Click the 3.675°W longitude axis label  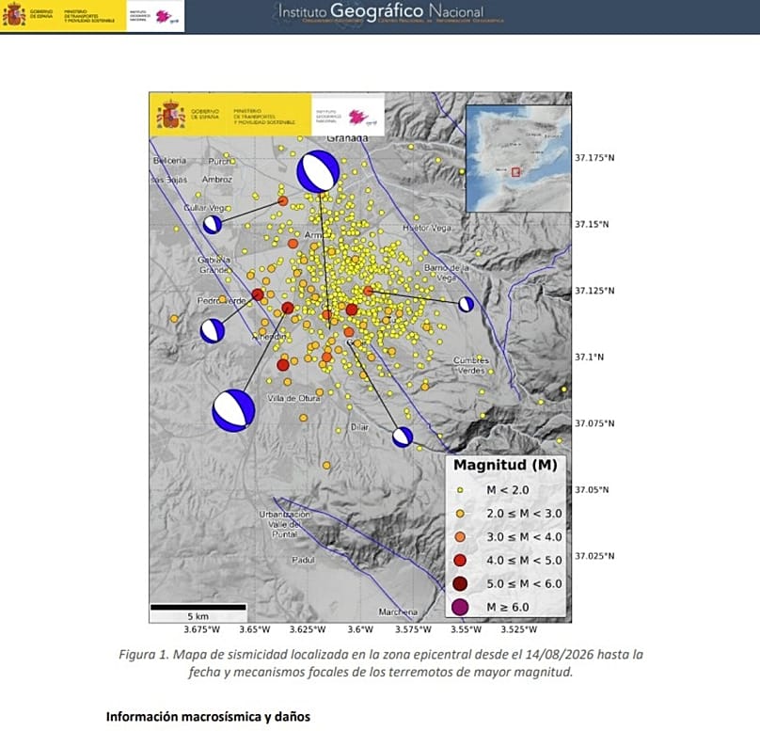[201, 629]
